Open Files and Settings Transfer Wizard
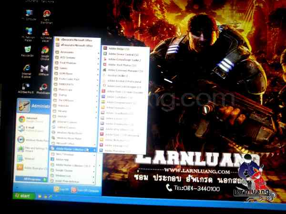286x214 pixels. (32, 149)
